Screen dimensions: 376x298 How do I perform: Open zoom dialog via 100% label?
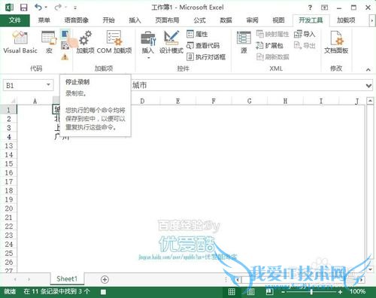tap(358, 291)
